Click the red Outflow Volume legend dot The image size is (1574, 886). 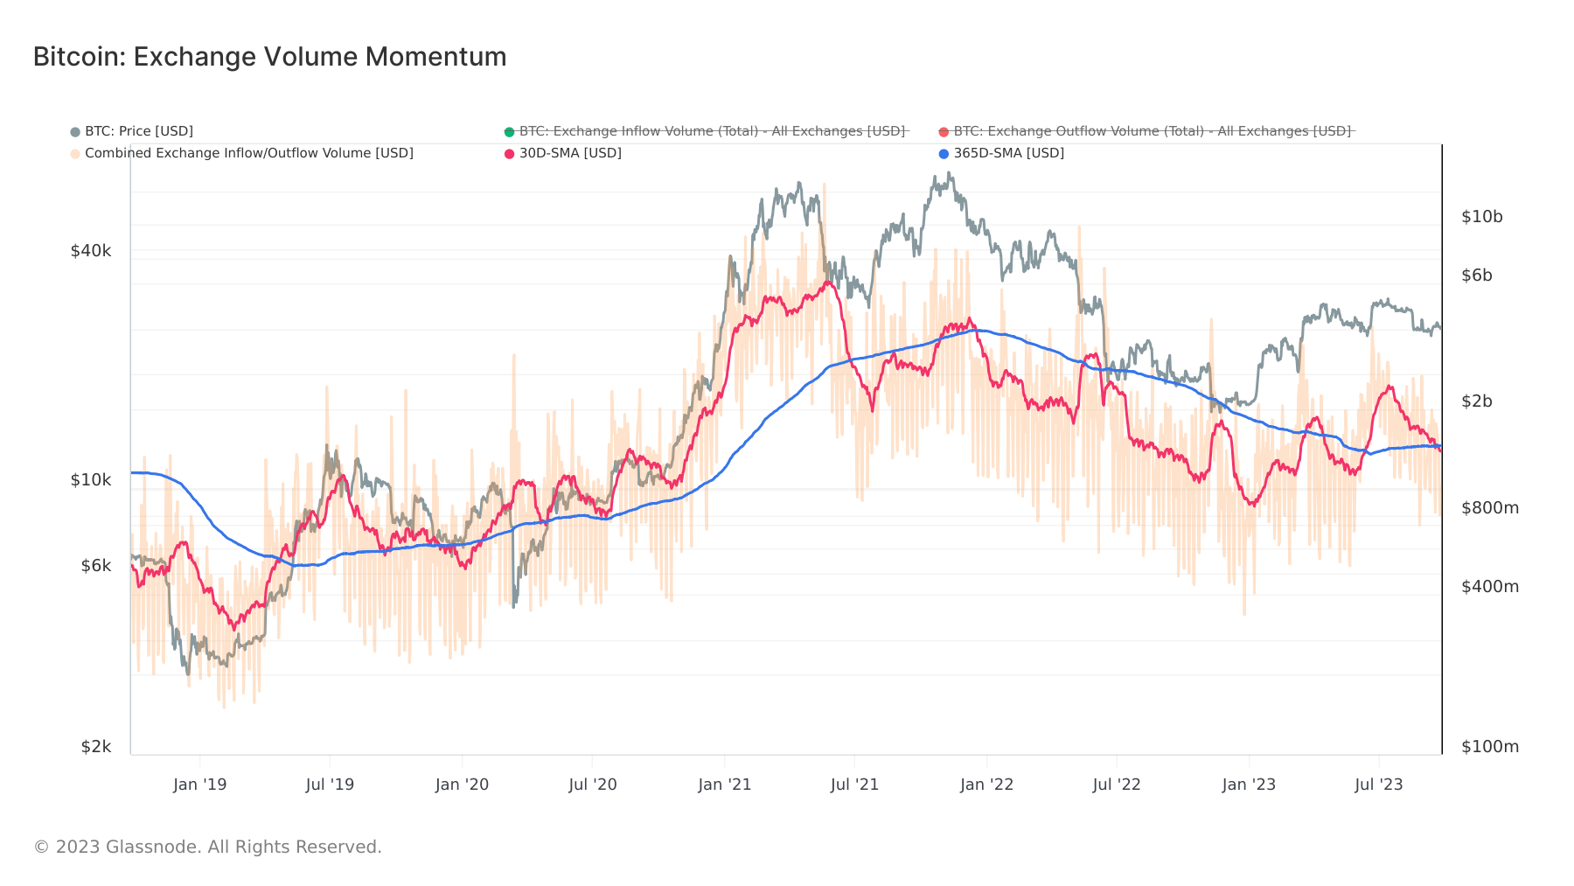point(944,132)
